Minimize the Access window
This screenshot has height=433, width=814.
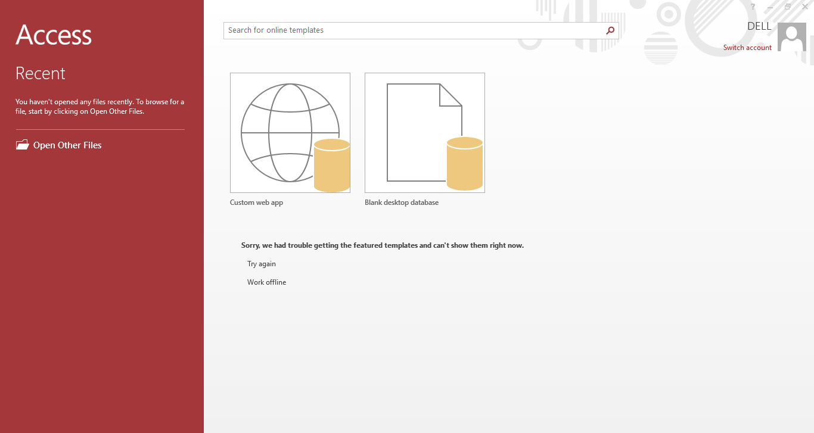coord(770,7)
